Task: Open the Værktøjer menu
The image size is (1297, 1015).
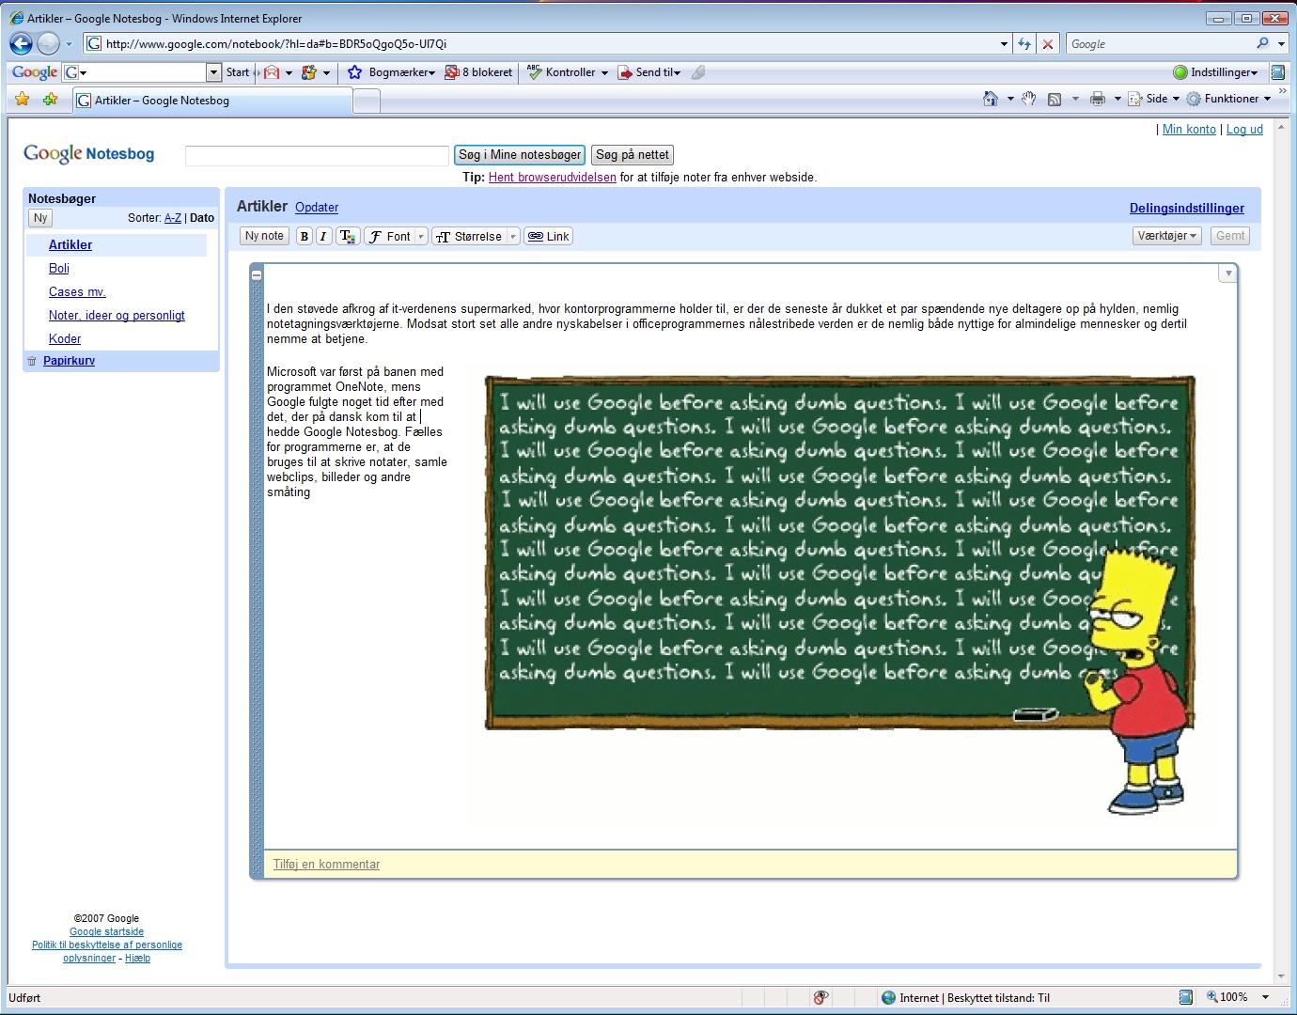Action: (x=1167, y=236)
